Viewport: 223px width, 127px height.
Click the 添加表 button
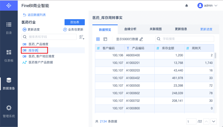click(75, 22)
